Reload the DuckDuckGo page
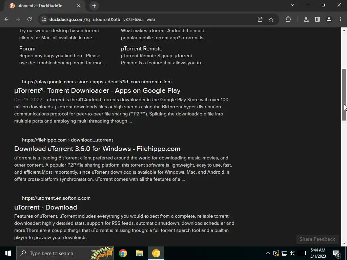 coord(29,19)
